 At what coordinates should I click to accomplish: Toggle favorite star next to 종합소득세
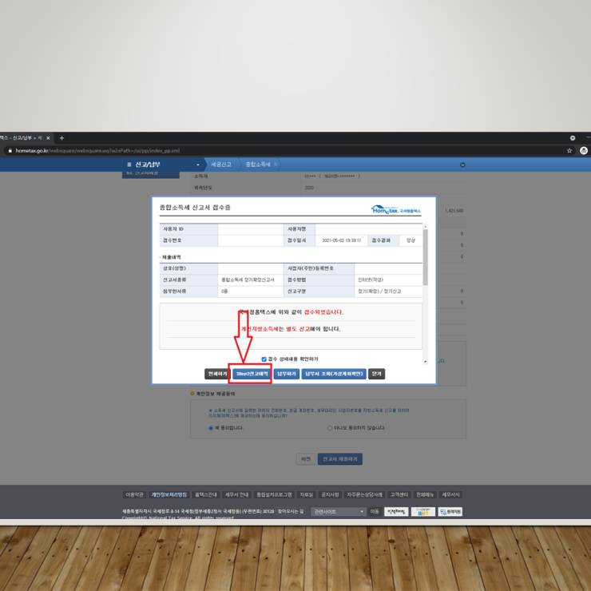tap(276, 165)
